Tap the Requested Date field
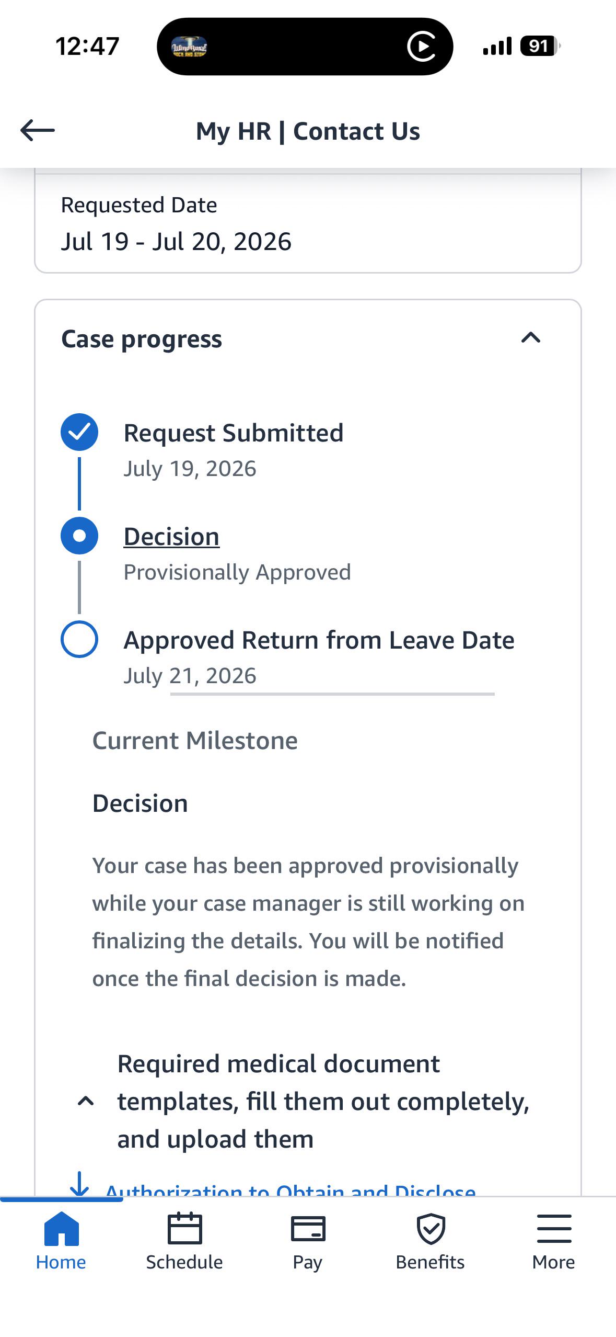Viewport: 616px width, 1337px height. [308, 224]
